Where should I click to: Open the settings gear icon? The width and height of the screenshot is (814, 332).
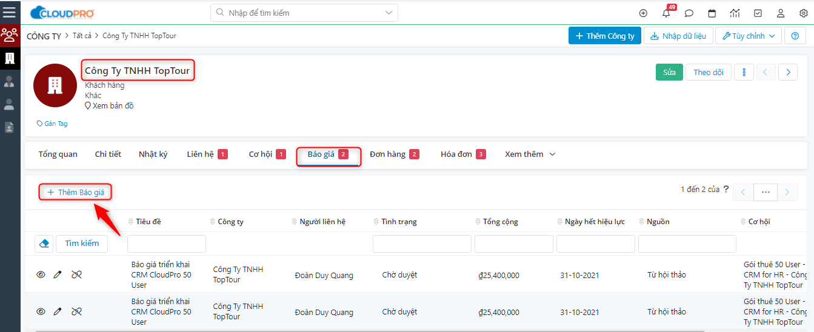[x=804, y=13]
